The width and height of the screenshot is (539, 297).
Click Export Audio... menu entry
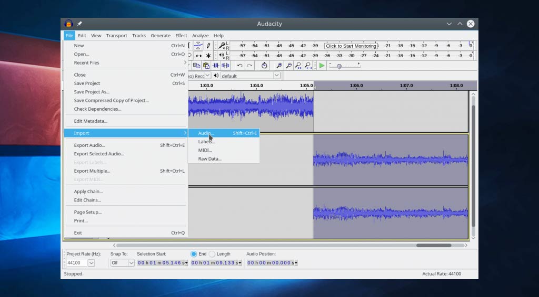click(126, 145)
